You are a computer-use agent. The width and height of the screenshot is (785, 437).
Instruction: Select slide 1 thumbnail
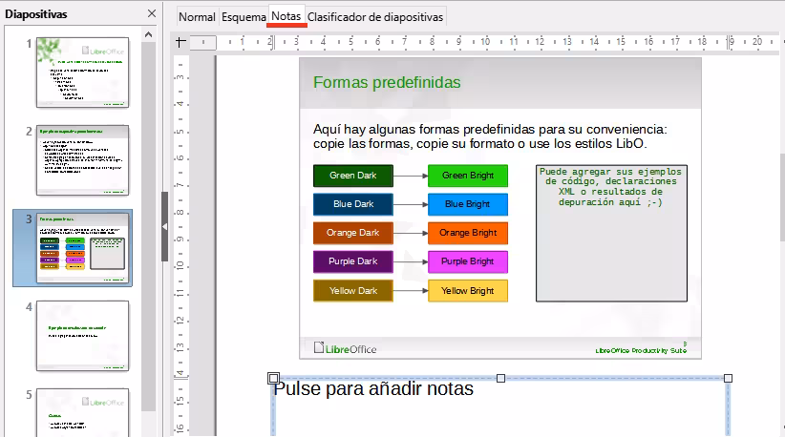[82, 72]
